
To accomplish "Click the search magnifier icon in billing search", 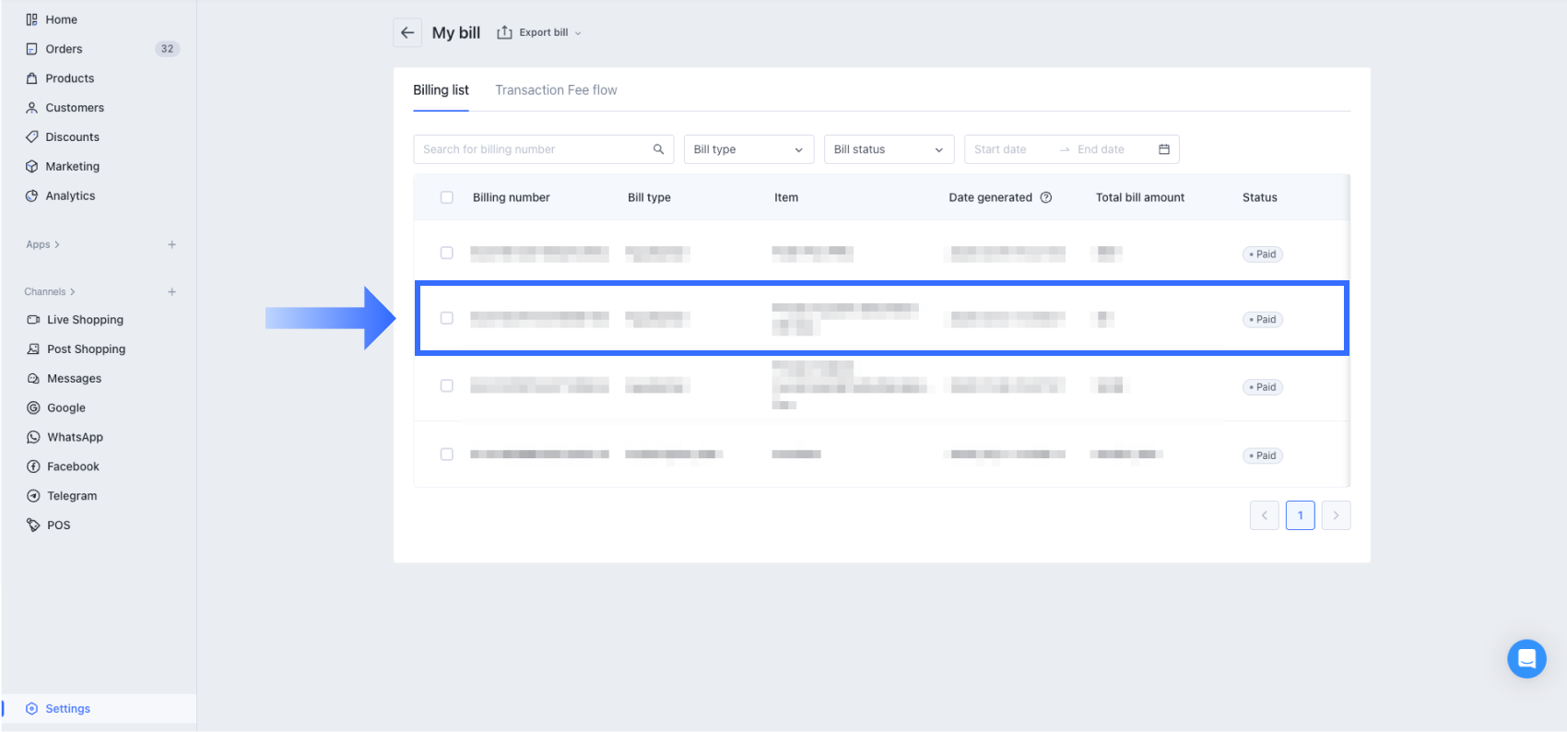I will click(658, 149).
